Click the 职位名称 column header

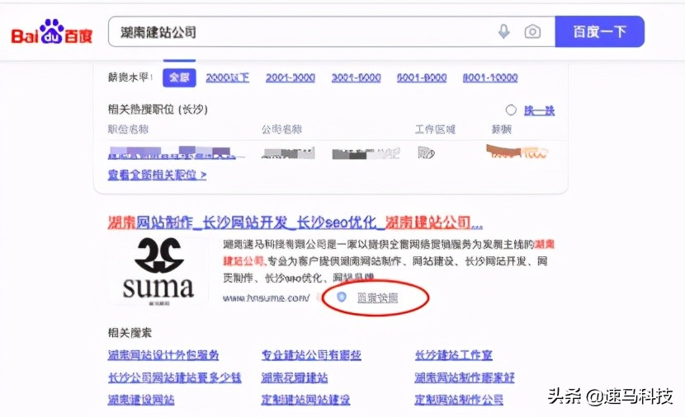coord(128,129)
